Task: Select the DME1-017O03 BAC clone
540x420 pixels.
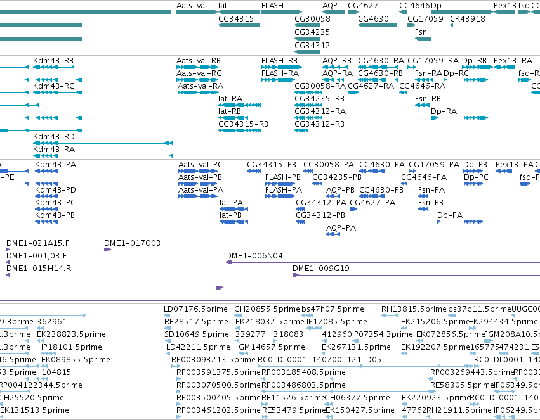Action: tap(322, 250)
